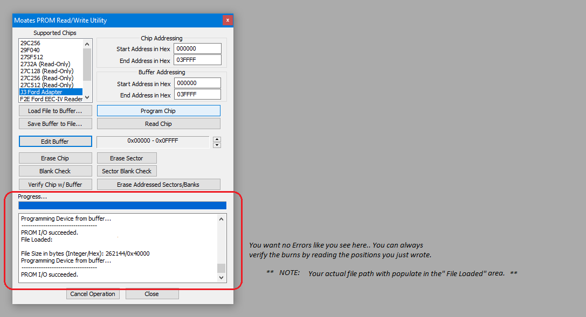Click Load File to Buffer button

click(x=56, y=111)
